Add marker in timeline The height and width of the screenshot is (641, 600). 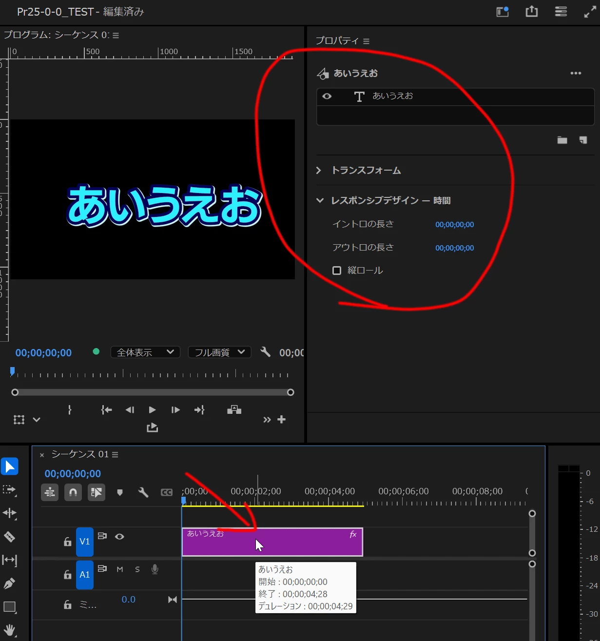point(120,492)
